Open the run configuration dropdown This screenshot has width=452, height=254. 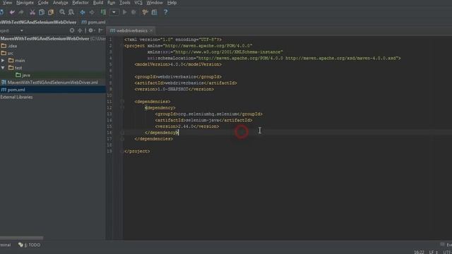pos(114,13)
